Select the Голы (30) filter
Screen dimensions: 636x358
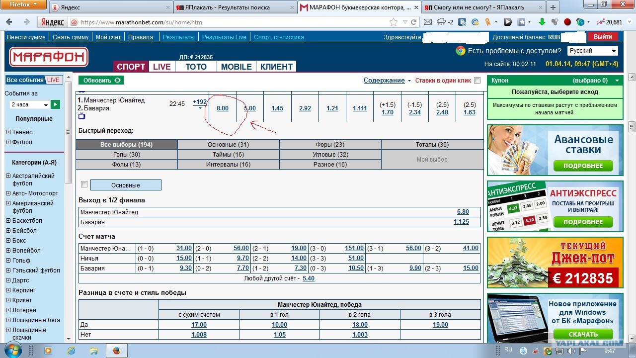(127, 155)
